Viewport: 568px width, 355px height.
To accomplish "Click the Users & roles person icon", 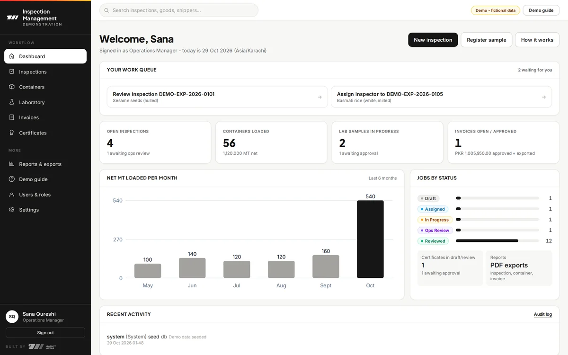I will pyautogui.click(x=12, y=195).
